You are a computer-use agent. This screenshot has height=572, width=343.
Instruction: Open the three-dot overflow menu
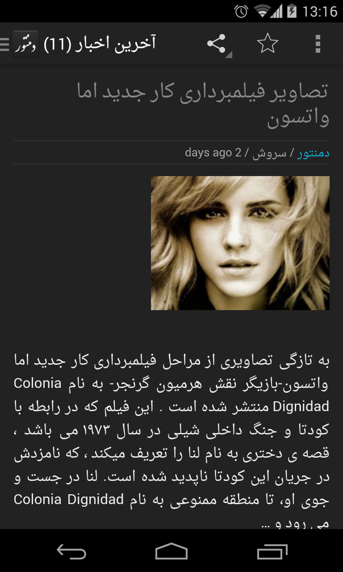(318, 44)
